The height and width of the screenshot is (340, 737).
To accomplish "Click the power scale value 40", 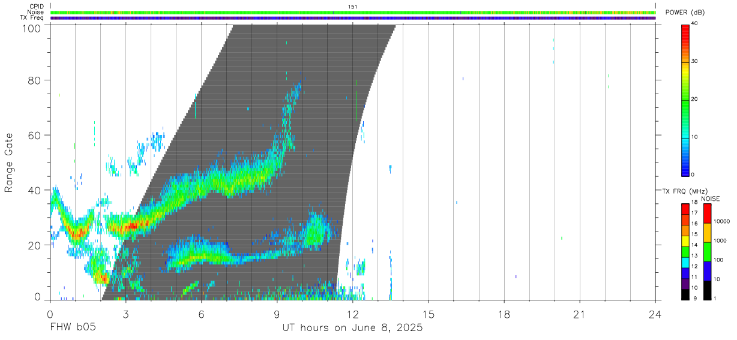I will click(x=695, y=23).
